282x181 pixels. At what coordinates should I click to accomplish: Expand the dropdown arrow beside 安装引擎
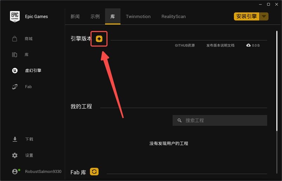pos(264,17)
